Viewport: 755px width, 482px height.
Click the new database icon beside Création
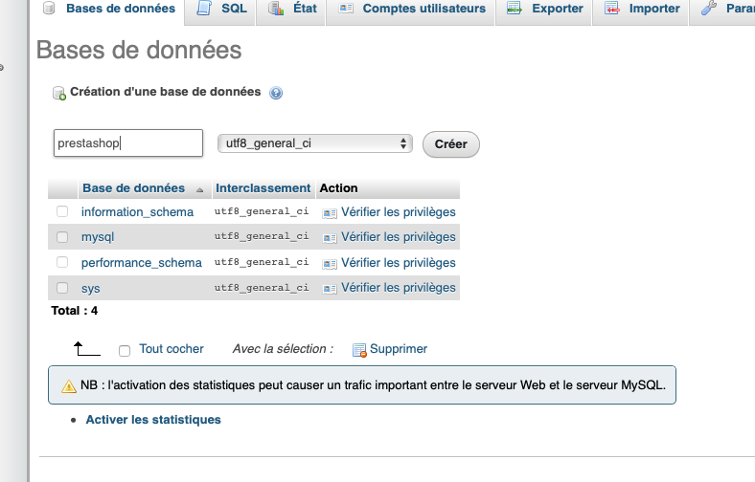coord(59,93)
